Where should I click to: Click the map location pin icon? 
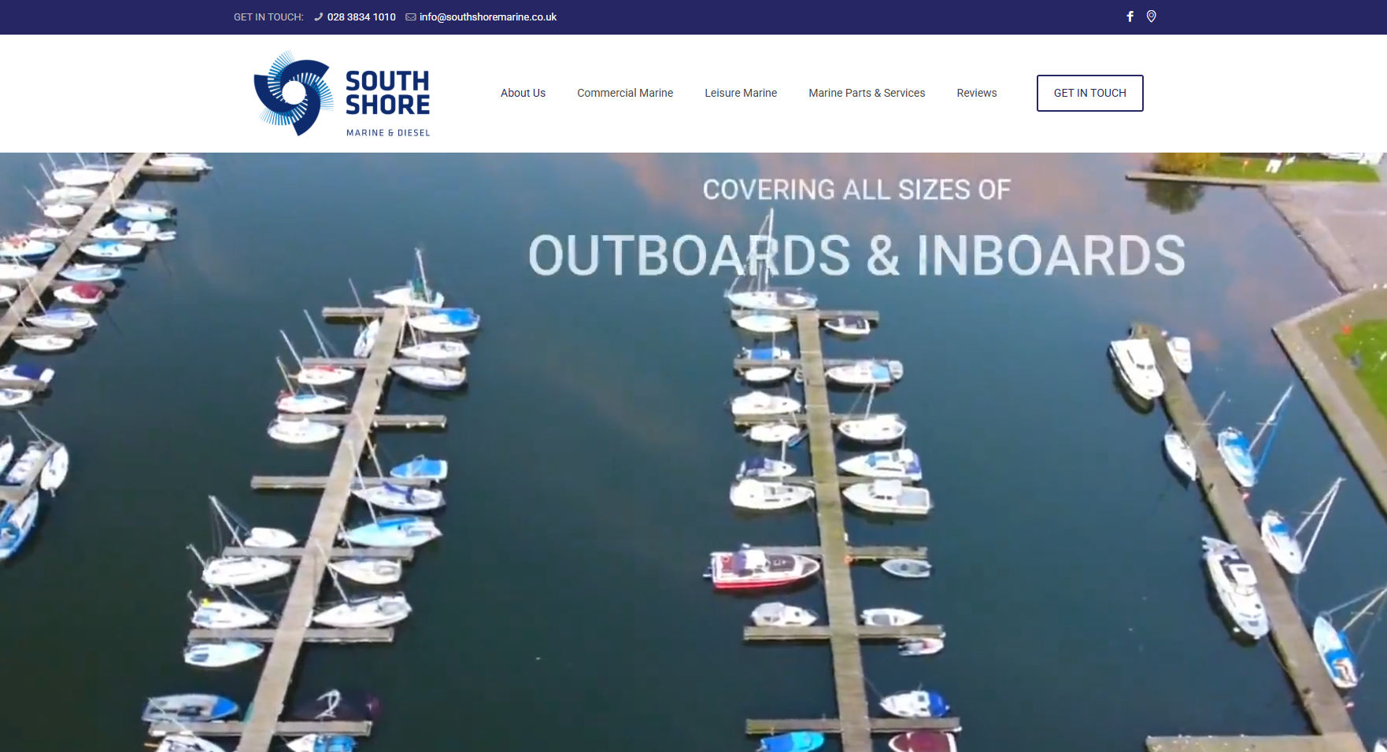(1151, 17)
